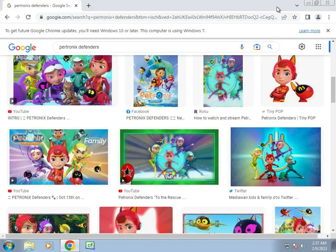The width and height of the screenshot is (336, 252).
Task: Click How to watch and stream title
Action: coord(223,118)
